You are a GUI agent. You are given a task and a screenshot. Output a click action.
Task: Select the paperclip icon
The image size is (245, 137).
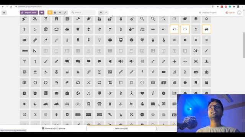[88, 72]
